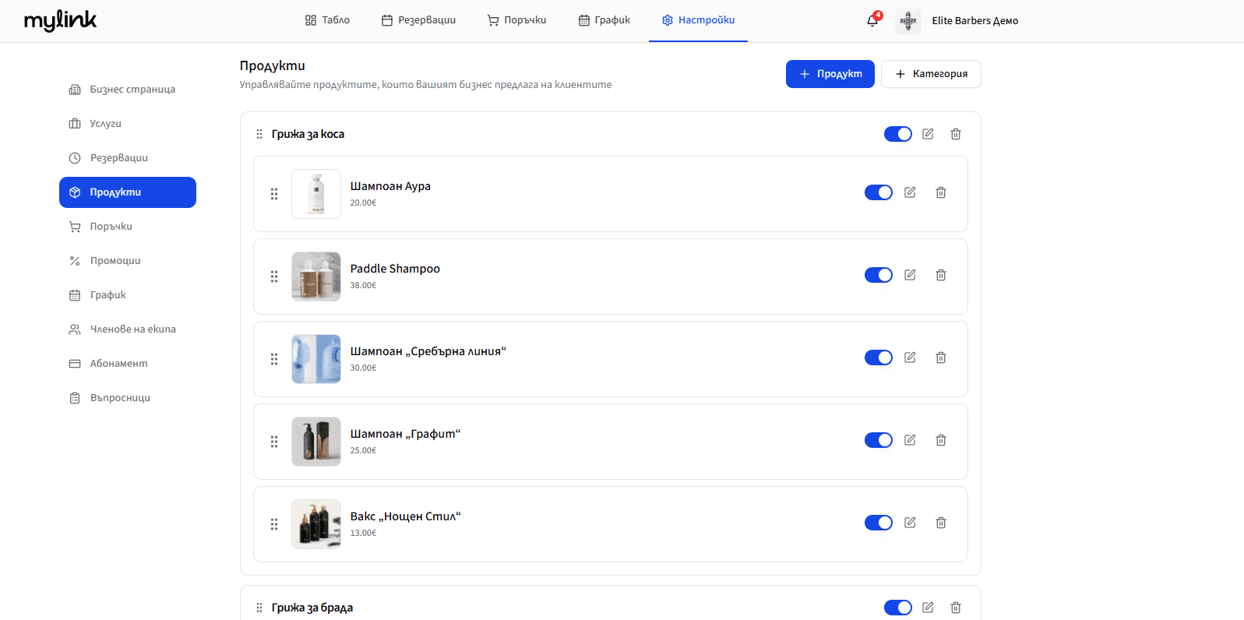1244x620 pixels.
Task: Go to the Резервации top tab
Action: click(x=418, y=20)
